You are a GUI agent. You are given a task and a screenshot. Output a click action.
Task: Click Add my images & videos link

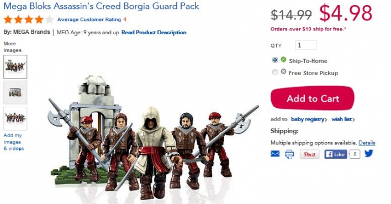(x=13, y=142)
